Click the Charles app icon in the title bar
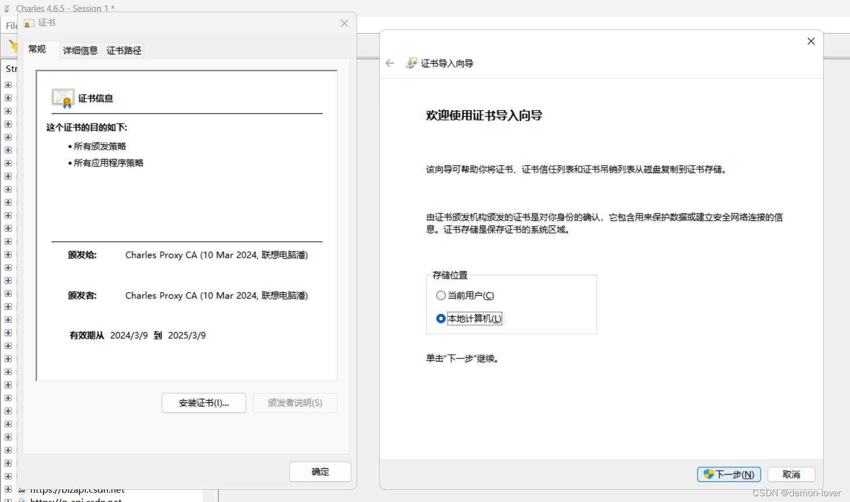Image resolution: width=850 pixels, height=502 pixels. 7,9
